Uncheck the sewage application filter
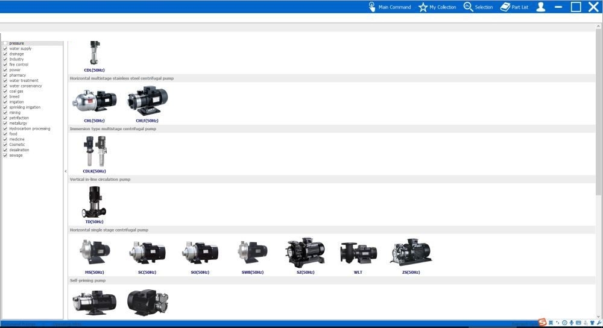The image size is (603, 328). coord(5,156)
